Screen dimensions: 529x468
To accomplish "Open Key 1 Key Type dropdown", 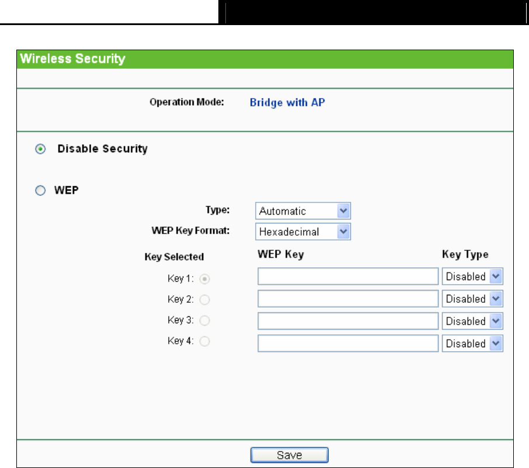I will 472,277.
